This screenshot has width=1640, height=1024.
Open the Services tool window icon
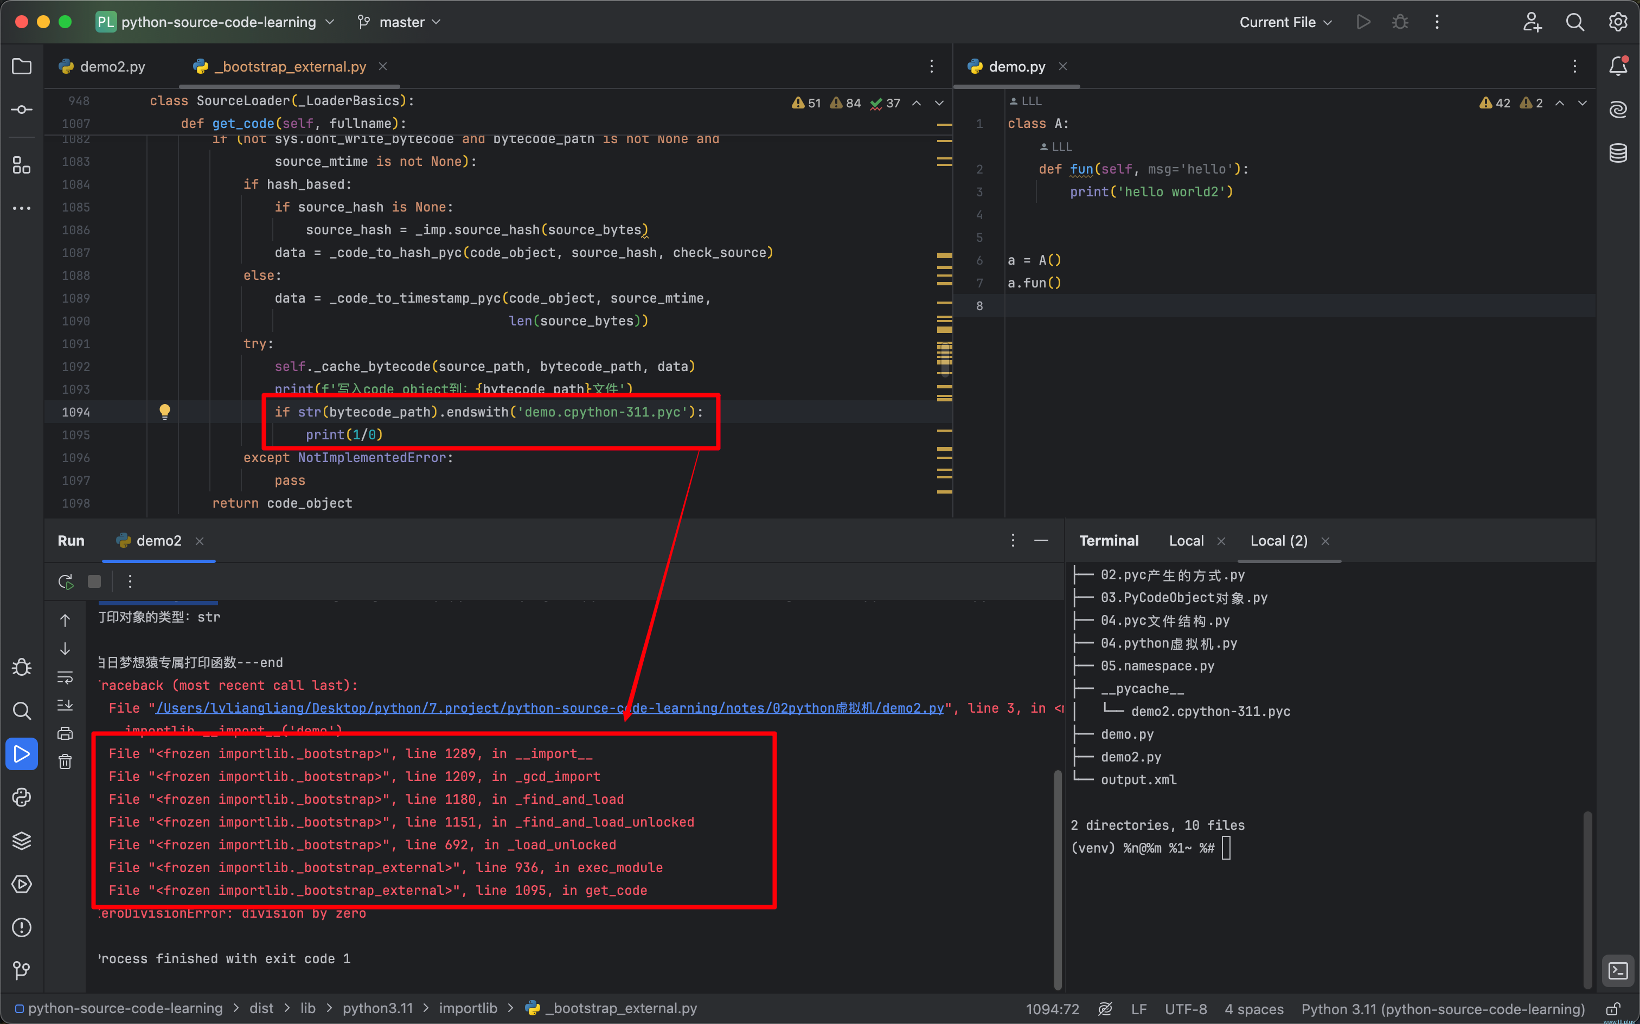pyautogui.click(x=22, y=884)
